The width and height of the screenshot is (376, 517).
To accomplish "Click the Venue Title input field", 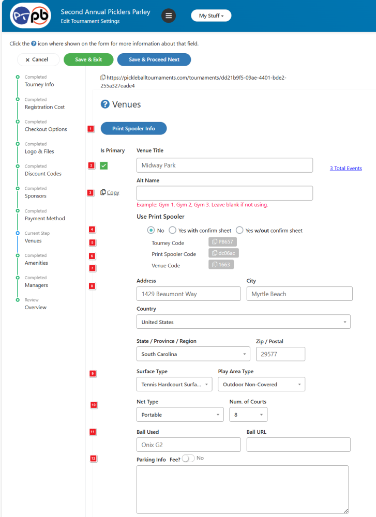I will (x=224, y=165).
